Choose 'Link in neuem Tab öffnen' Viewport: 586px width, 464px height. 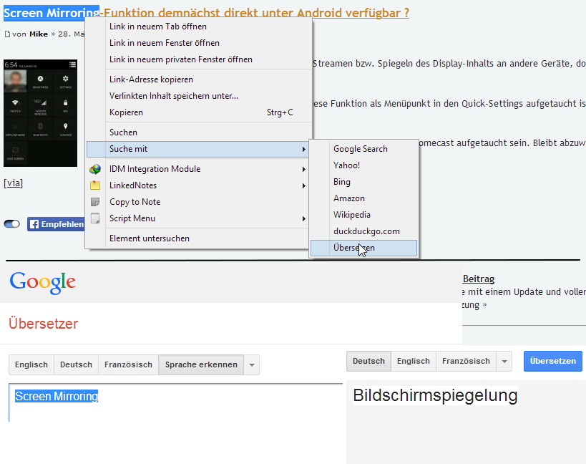(199, 26)
